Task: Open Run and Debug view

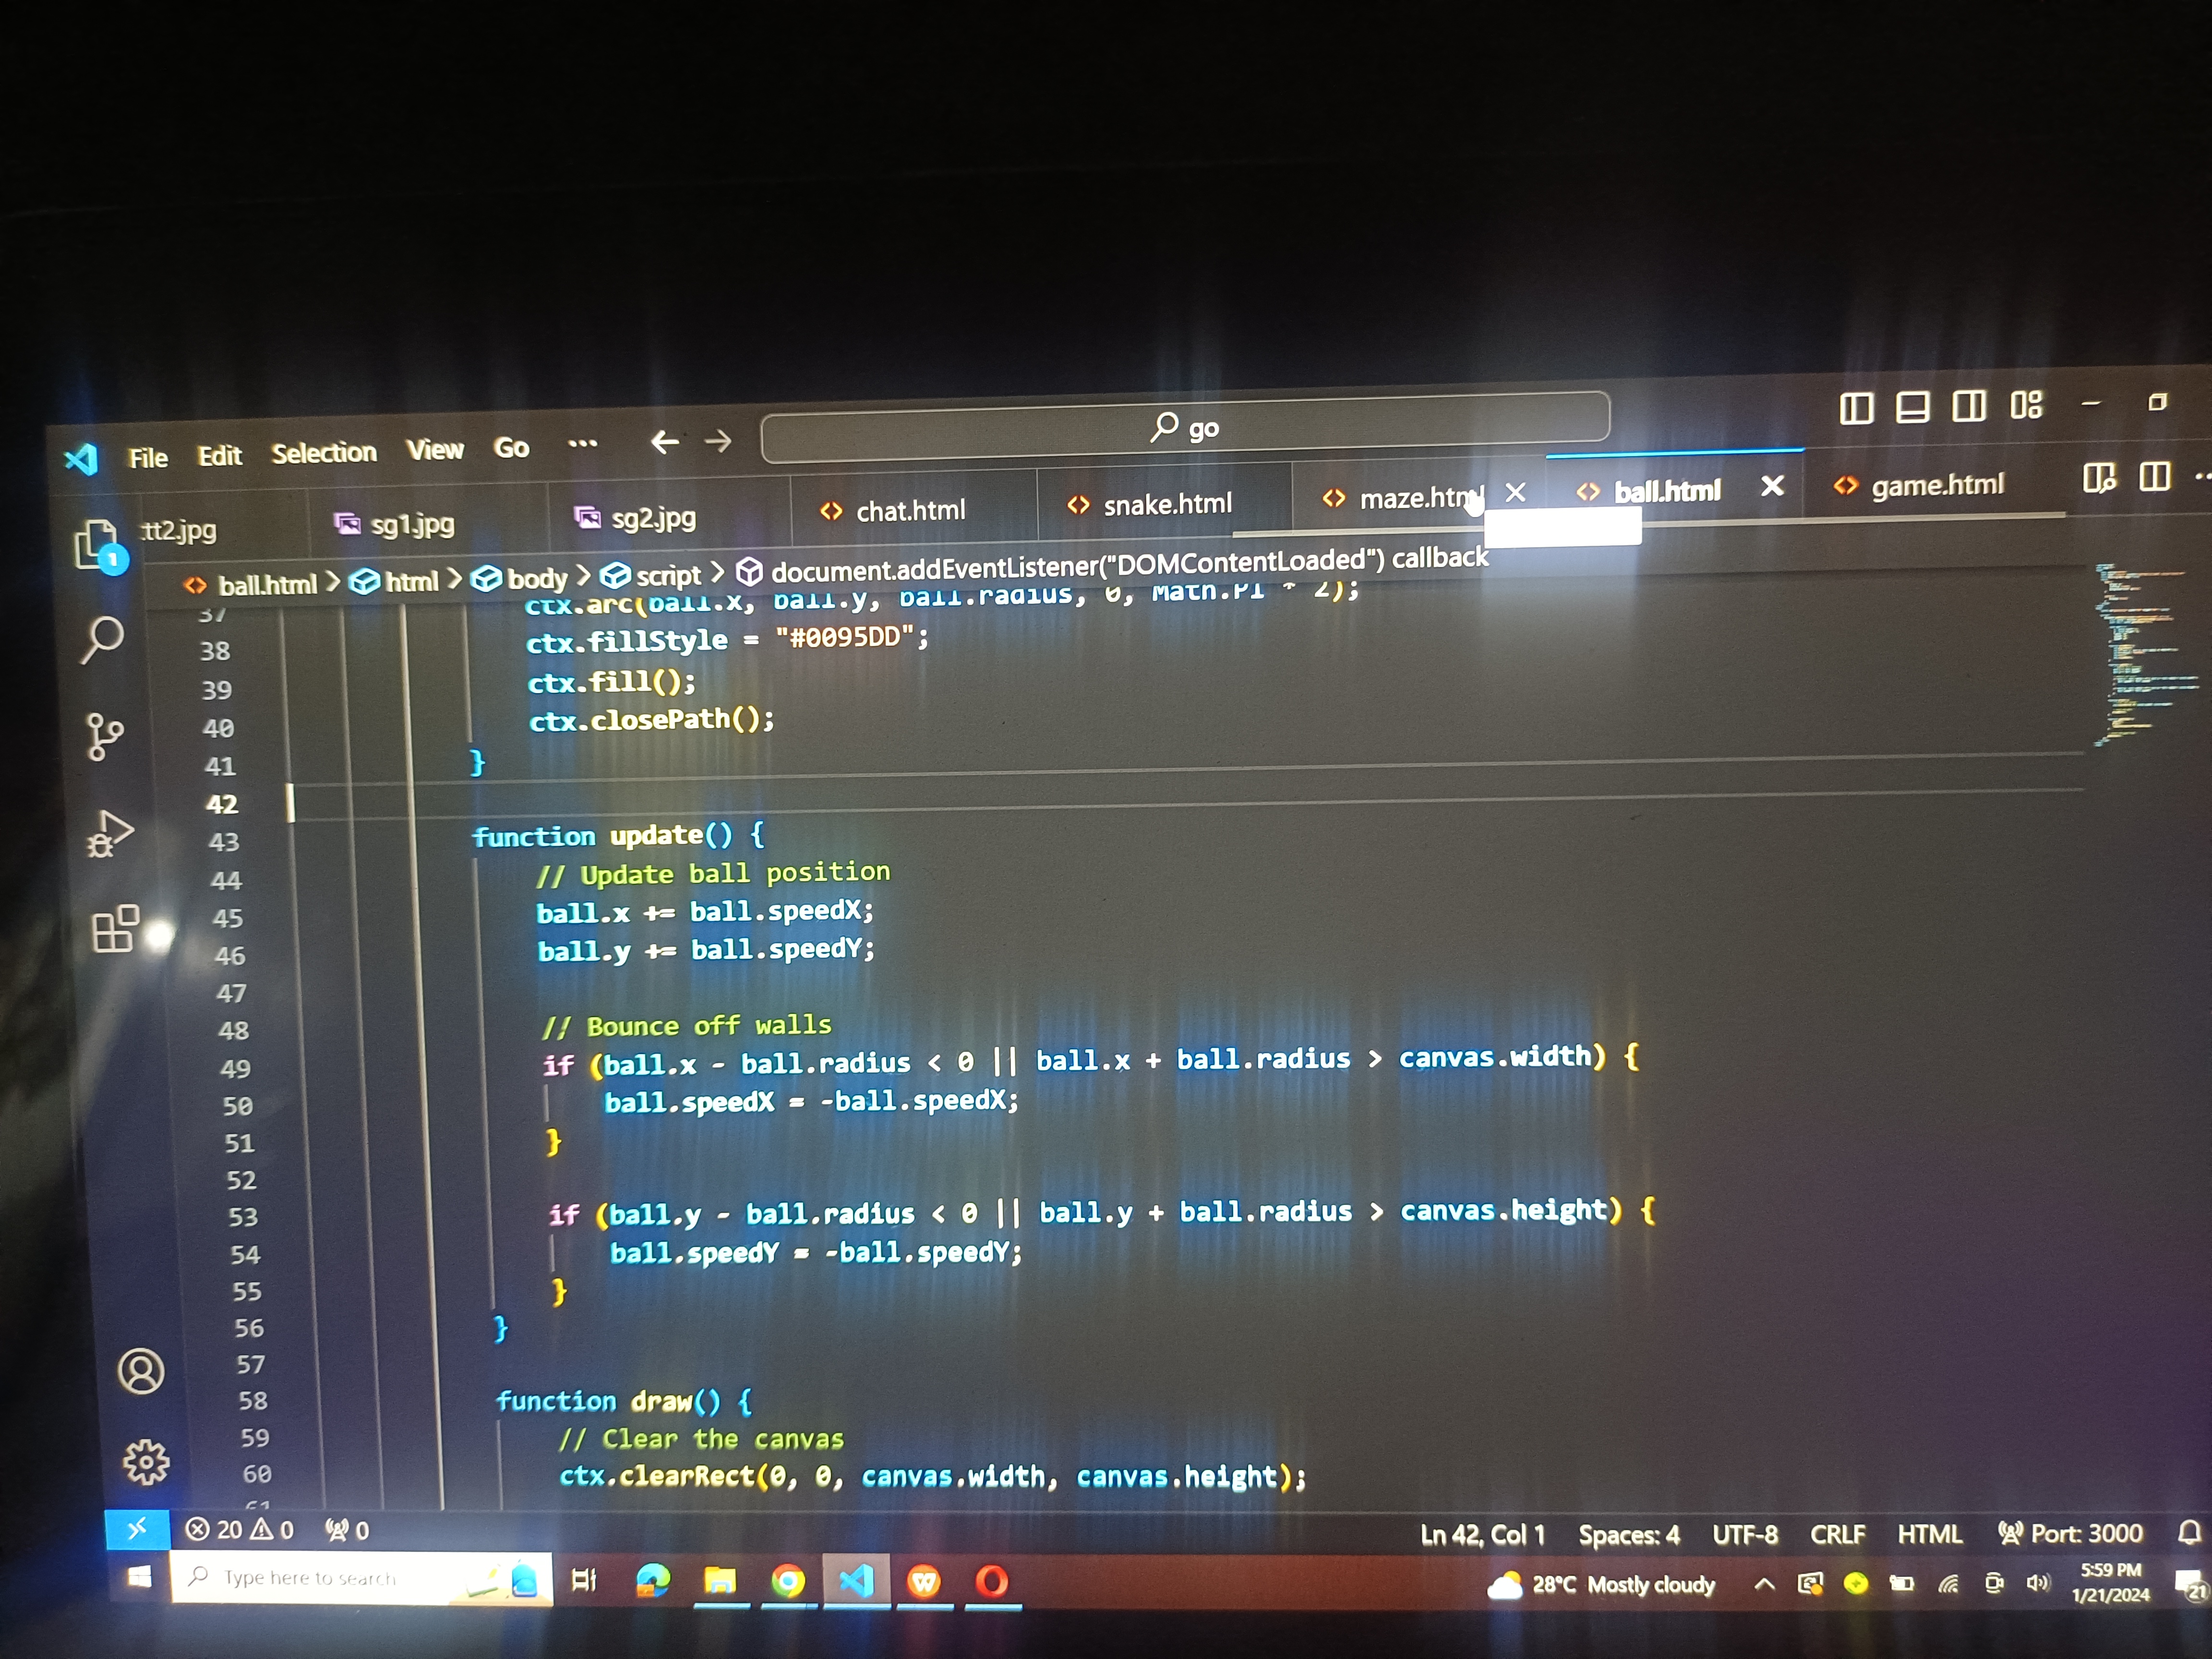Action: click(110, 834)
